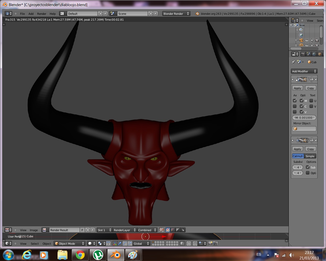This screenshot has width=326, height=261.
Task: Uncheck Subdivide UVs checkbox
Action: pos(308,167)
